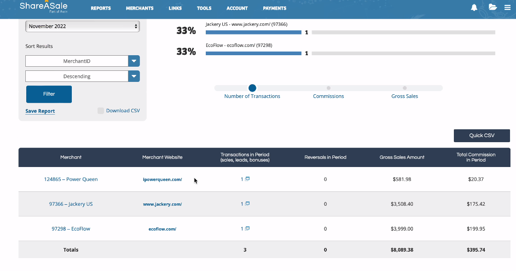Visit the ecoflow.com/ website link

click(162, 229)
